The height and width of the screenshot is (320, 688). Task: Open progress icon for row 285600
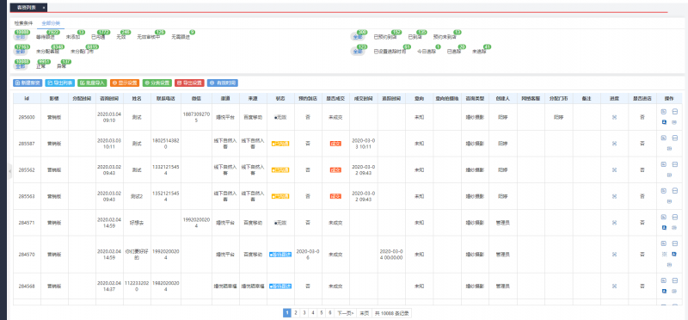614,117
